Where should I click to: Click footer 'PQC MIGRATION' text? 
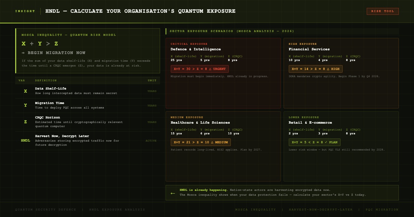382,209
